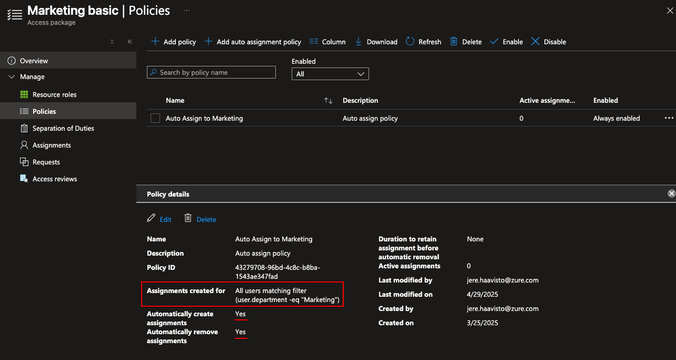Go to Access reviews in sidebar
The width and height of the screenshot is (676, 360).
coord(54,179)
